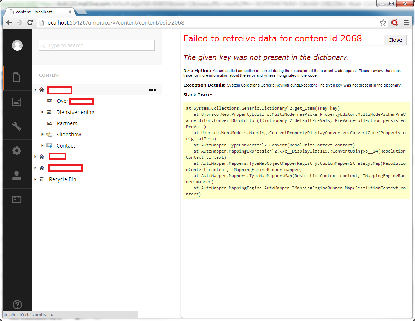Open the user avatar profile
Viewport: 415px width, 321px height.
[17, 45]
